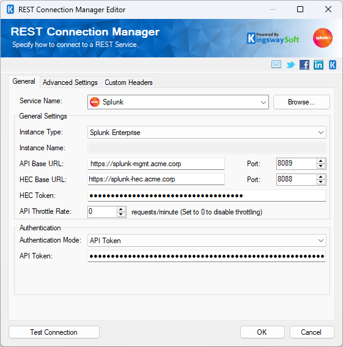Click the Browse... button
The image size is (343, 347).
(x=301, y=102)
